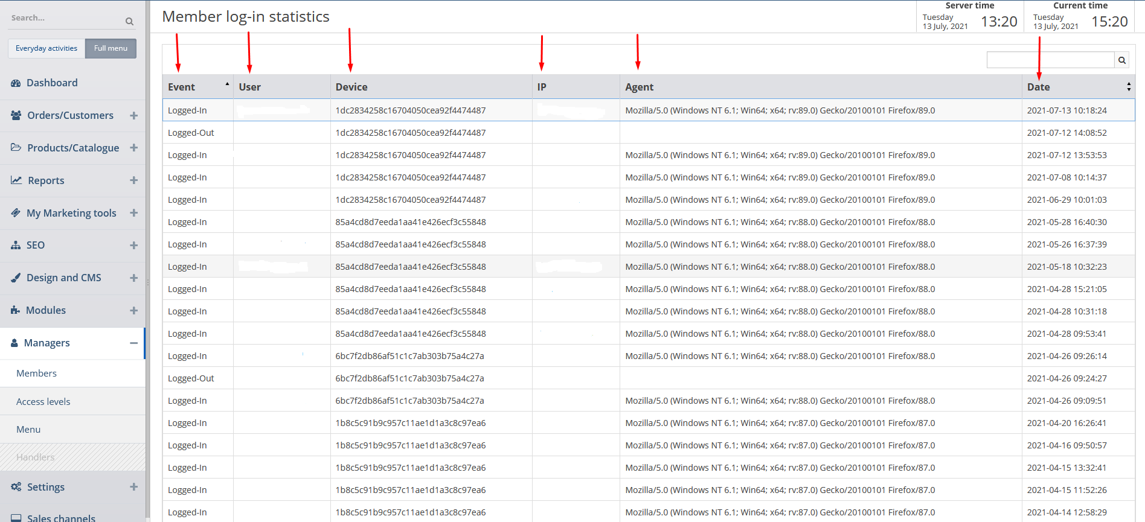Click the Dashboard gauge icon
1145x522 pixels.
pos(16,83)
